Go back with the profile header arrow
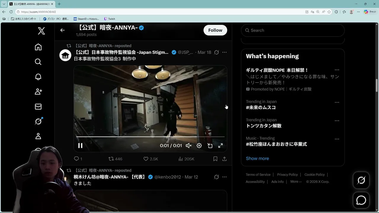The image size is (379, 213). click(x=62, y=30)
